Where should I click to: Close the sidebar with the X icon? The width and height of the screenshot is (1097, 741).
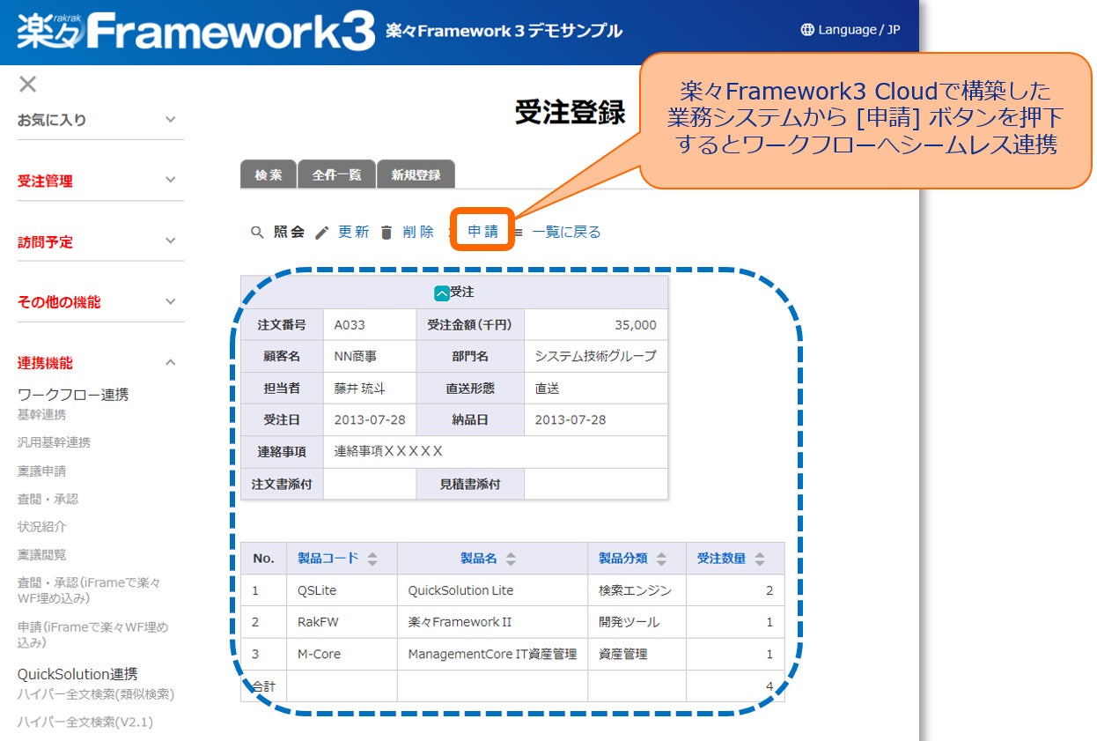pyautogui.click(x=28, y=85)
